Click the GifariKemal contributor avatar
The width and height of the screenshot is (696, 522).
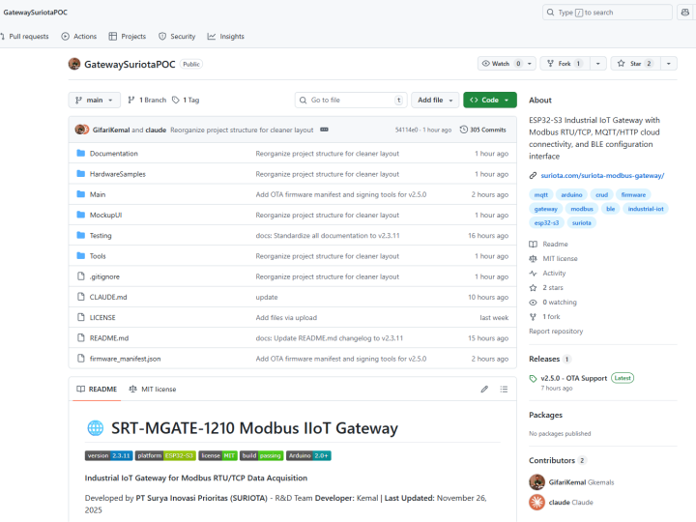point(536,481)
